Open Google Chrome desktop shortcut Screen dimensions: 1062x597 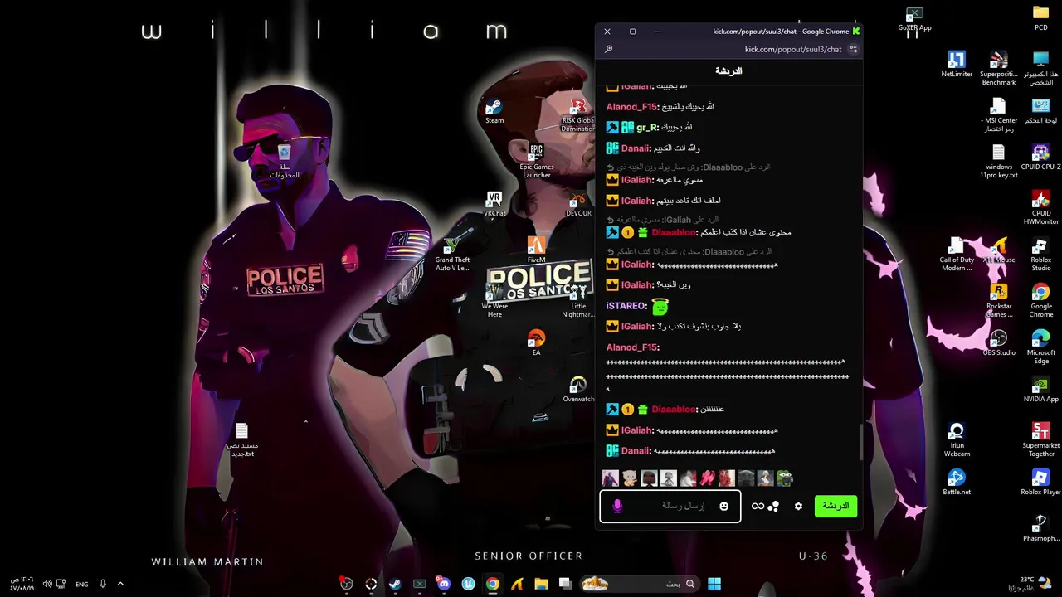point(1041,301)
